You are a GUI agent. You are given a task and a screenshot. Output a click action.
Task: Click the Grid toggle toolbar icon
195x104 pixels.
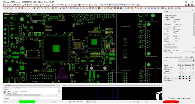pos(105,8)
